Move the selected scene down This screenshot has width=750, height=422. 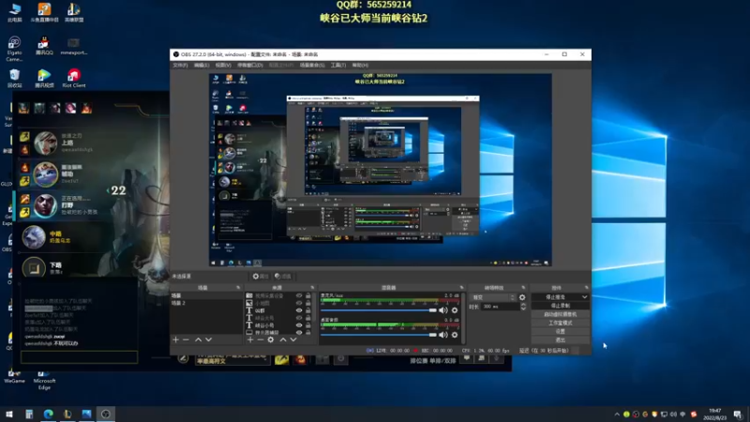tap(208, 339)
